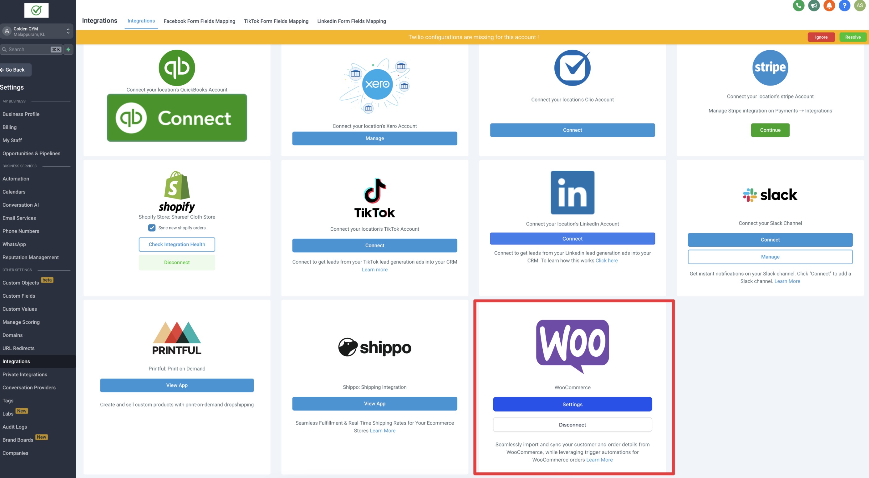Image resolution: width=869 pixels, height=478 pixels.
Task: Open Shippo Learn More link
Action: pyautogui.click(x=382, y=430)
